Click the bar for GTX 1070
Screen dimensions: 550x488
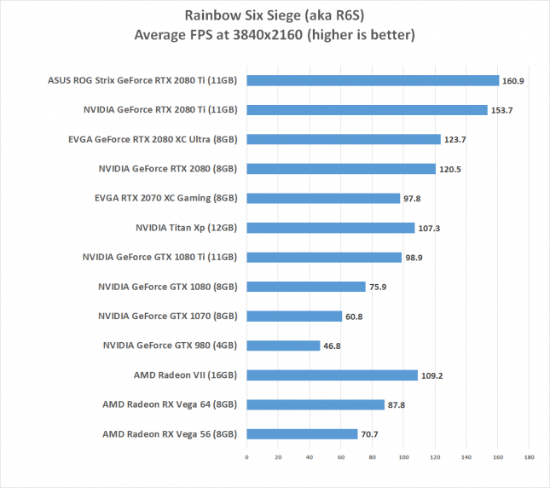pos(294,317)
